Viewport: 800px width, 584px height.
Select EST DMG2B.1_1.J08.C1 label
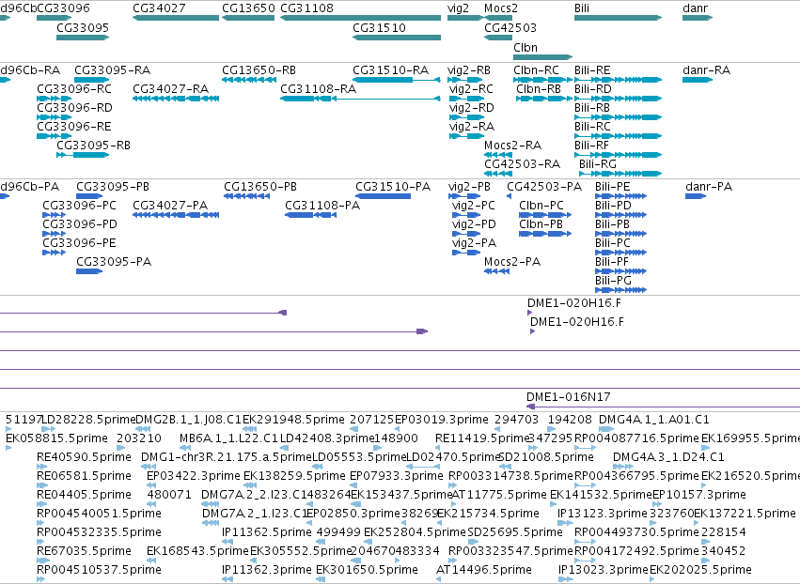[188, 419]
